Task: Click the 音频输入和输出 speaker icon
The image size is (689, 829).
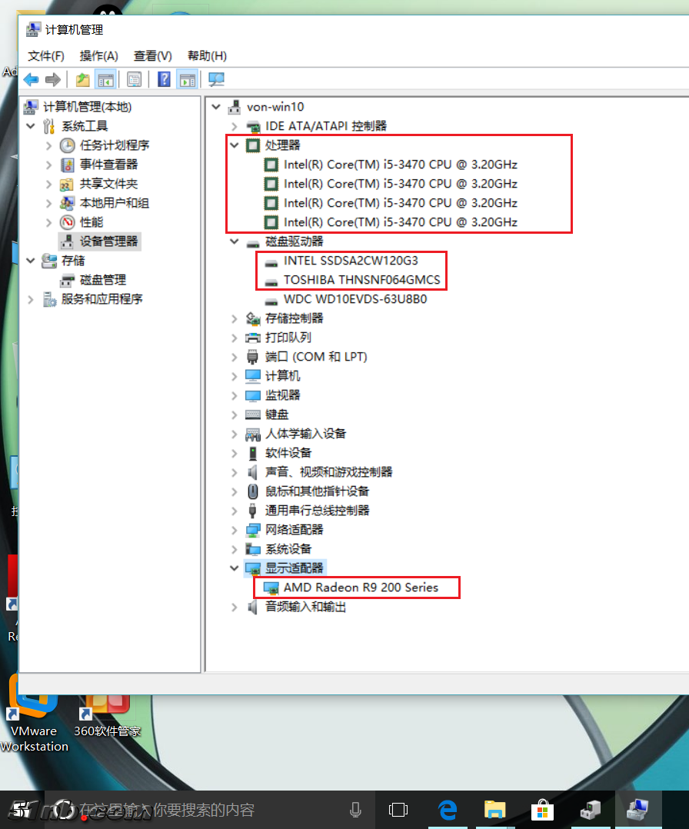Action: 253,607
